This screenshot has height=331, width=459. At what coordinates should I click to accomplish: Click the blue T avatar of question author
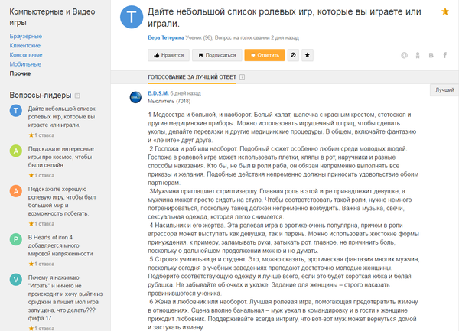132,17
